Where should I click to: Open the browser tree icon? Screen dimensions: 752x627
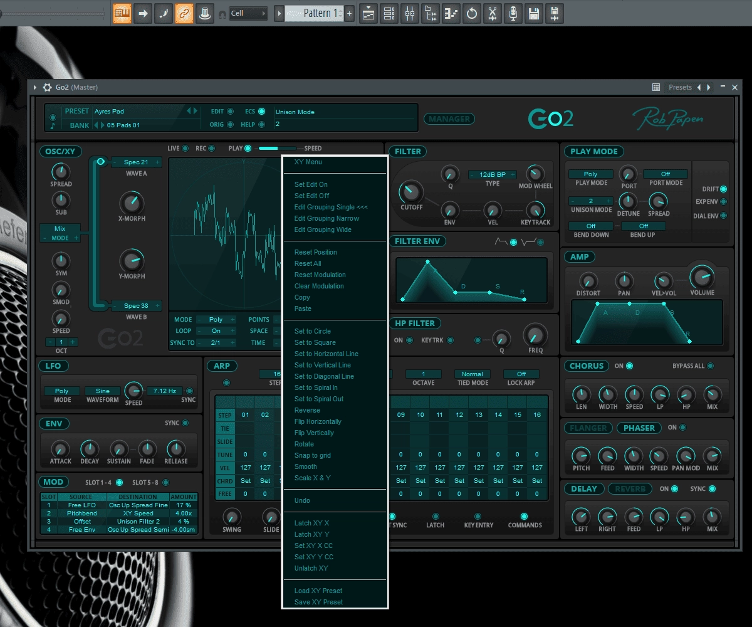[431, 13]
